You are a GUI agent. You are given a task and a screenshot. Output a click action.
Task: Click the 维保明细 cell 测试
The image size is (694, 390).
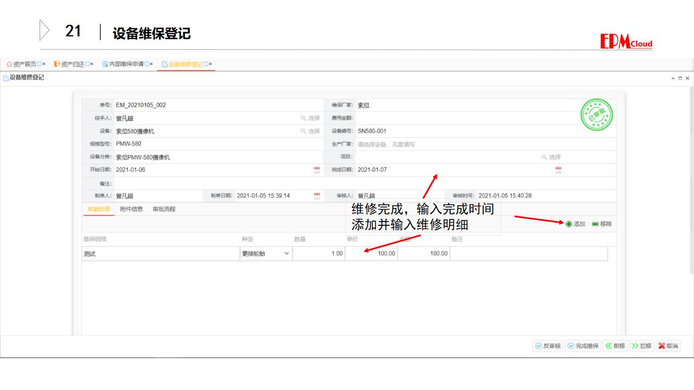[x=160, y=253]
